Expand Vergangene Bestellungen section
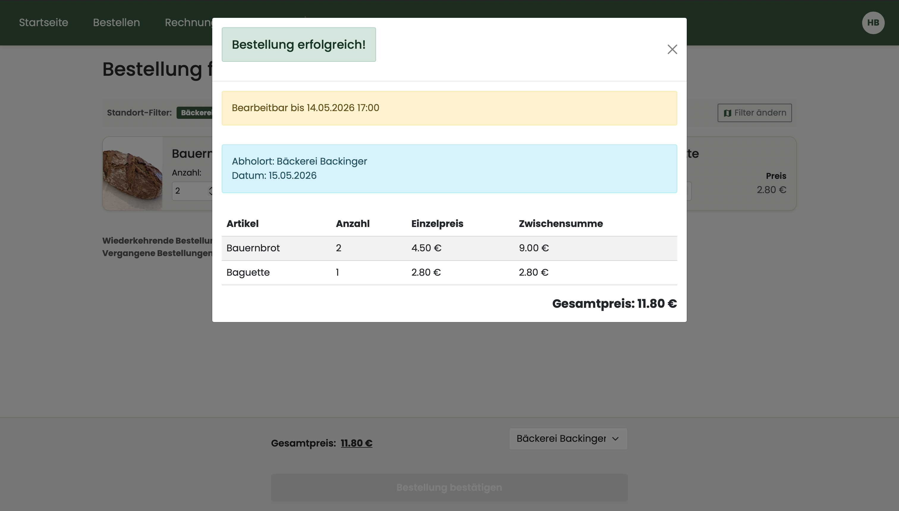The height and width of the screenshot is (511, 899). point(157,253)
